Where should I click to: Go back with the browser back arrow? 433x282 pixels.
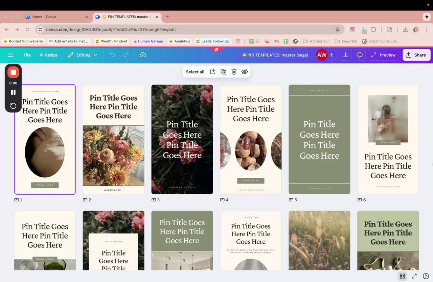click(x=6, y=29)
